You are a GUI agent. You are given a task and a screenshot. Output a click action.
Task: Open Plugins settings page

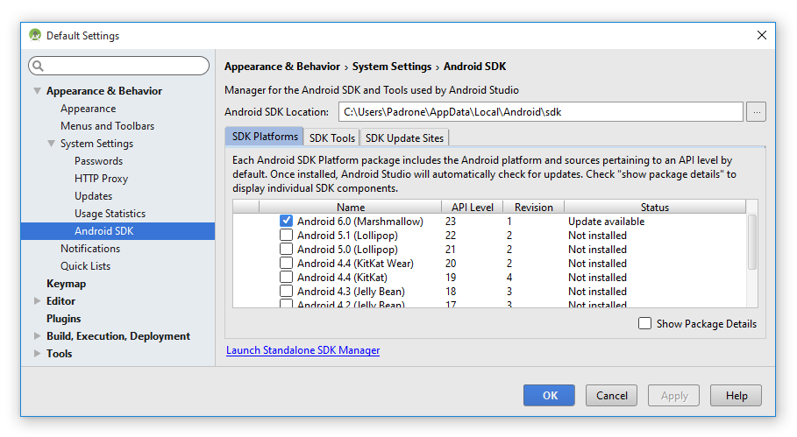63,319
